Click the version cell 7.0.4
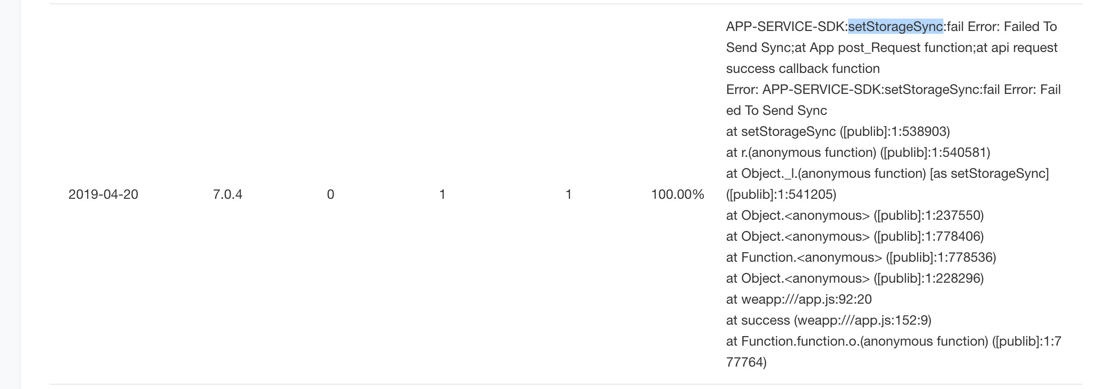 pos(227,194)
